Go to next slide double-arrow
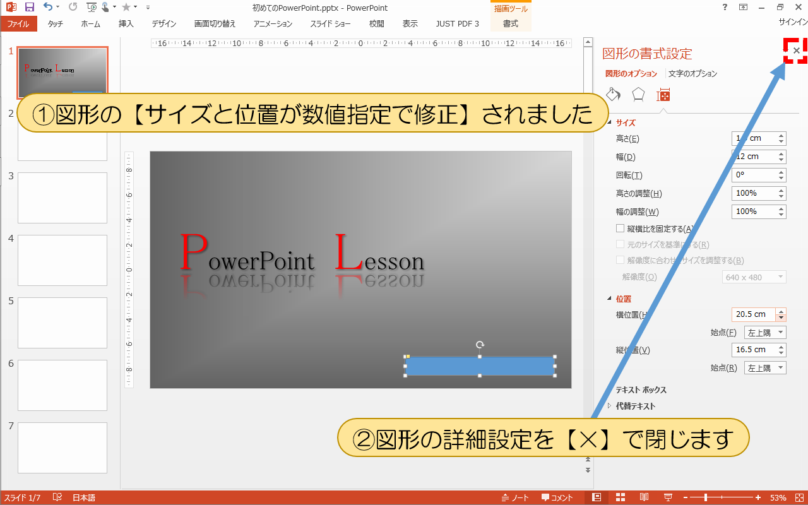 (588, 470)
